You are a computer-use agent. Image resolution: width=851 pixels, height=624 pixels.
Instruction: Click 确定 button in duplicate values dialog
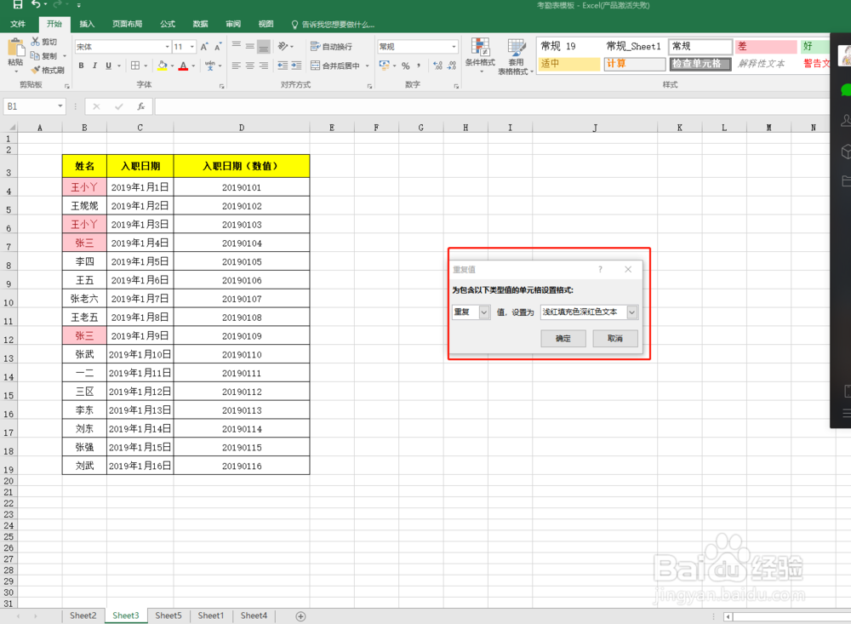click(563, 338)
